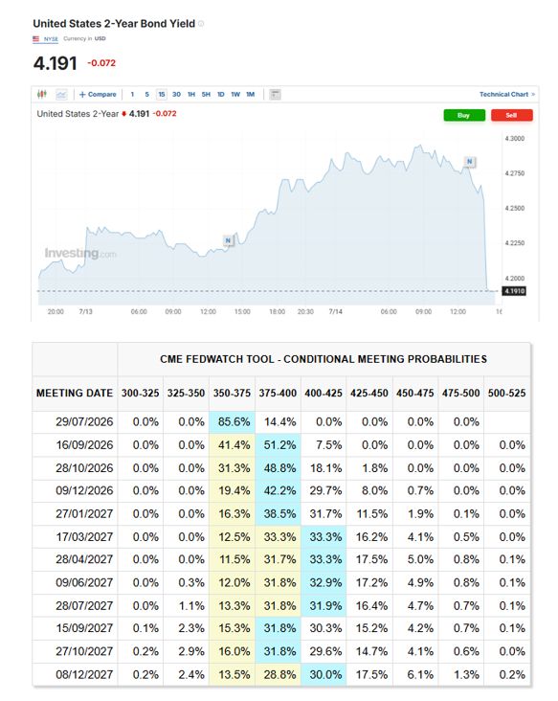Click the plus Compare button
This screenshot has height=701, width=558.
(98, 95)
